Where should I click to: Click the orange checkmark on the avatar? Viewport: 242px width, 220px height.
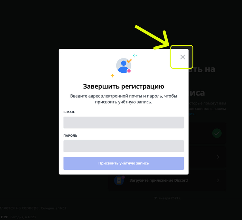point(129,61)
